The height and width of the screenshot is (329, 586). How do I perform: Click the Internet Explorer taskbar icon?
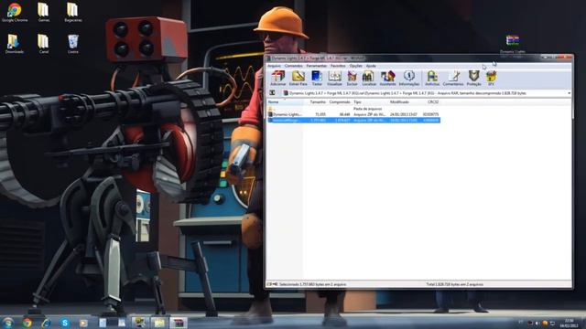pyautogui.click(x=46, y=323)
